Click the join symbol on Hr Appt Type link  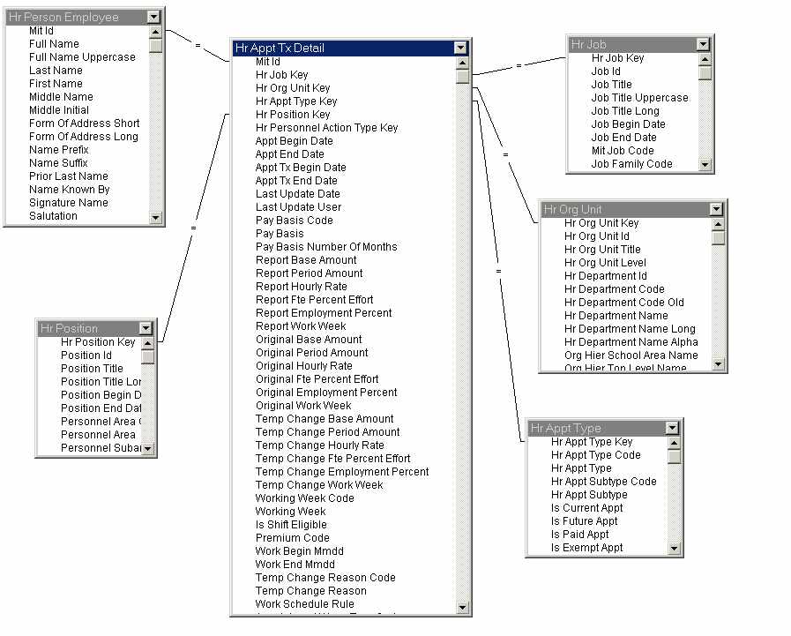tap(498, 272)
